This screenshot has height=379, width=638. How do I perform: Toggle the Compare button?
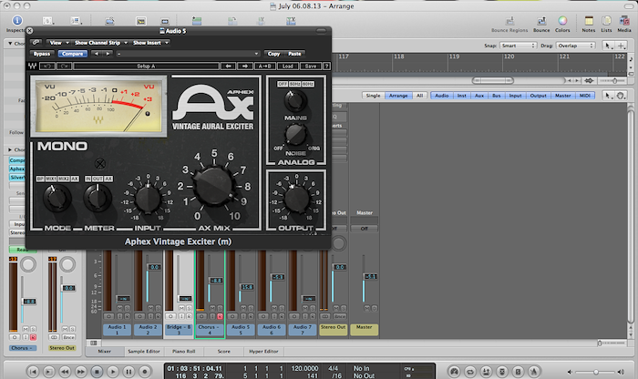click(72, 54)
